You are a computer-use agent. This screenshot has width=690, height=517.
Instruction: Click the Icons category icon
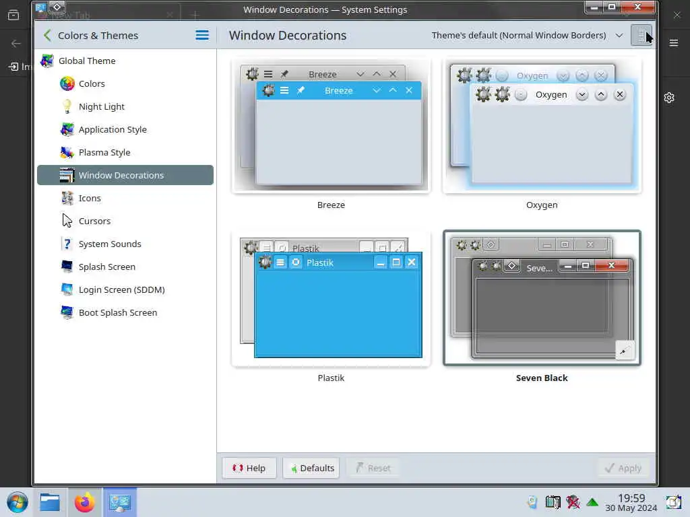click(x=67, y=198)
